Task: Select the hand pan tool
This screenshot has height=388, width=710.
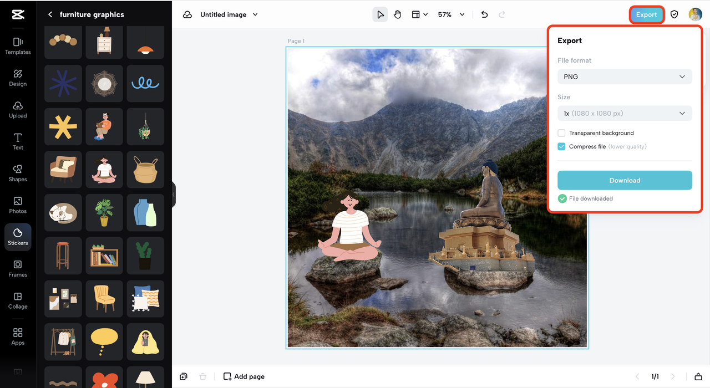Action: 397,14
